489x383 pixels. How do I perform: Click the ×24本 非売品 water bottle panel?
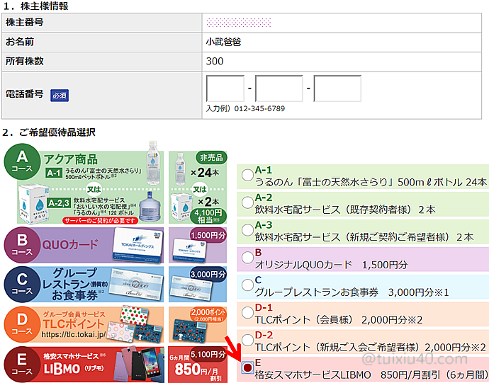point(198,188)
